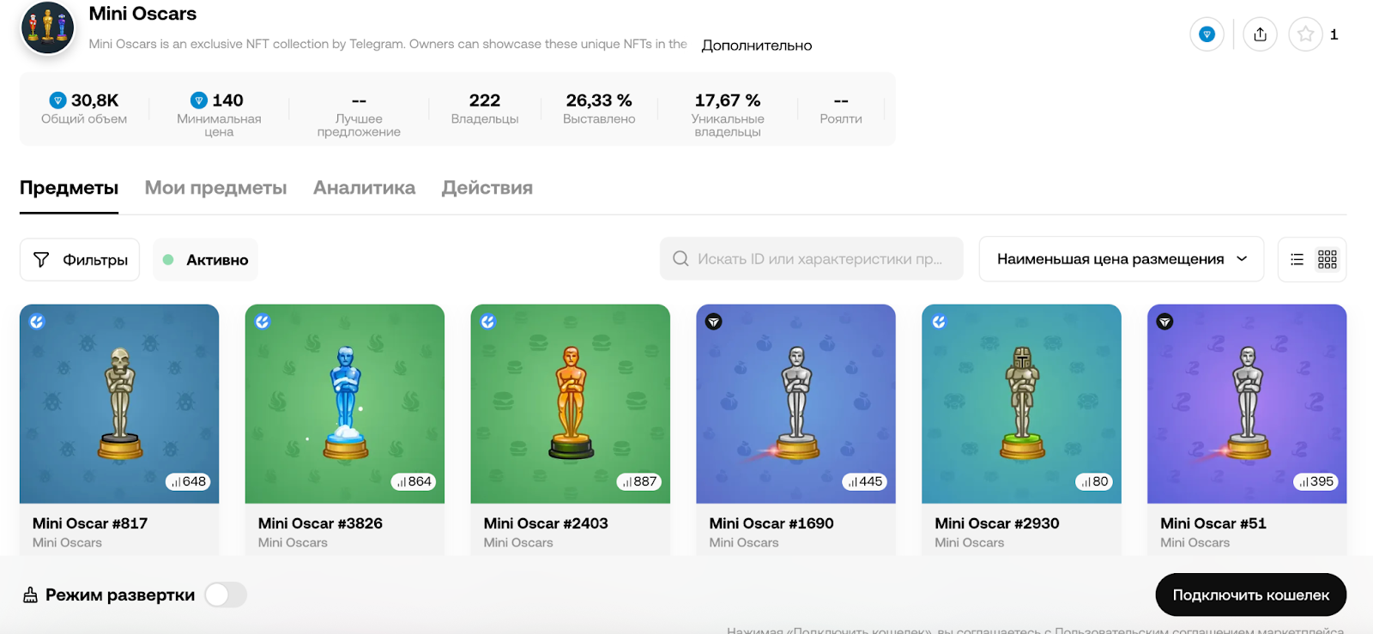1373x634 pixels.
Task: Toggle the Режим развертки switch
Action: (226, 595)
